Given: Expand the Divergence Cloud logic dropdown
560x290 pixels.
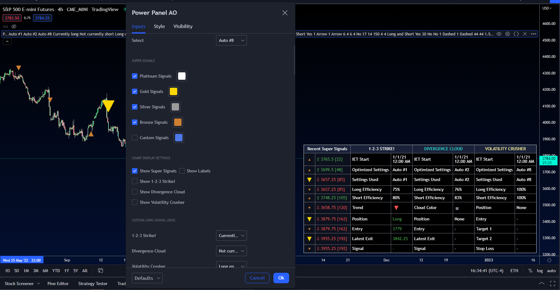Looking at the screenshot, I should 231,251.
